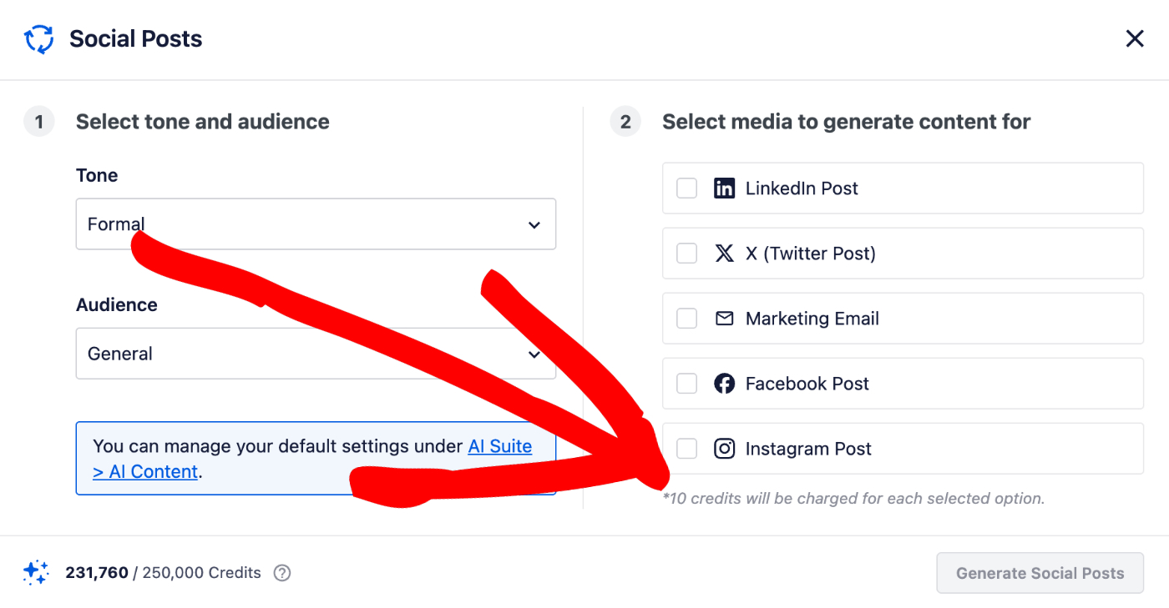Screen dimensions: 1169x608
Task: Expand the Audience dropdown set to General
Action: 316,354
